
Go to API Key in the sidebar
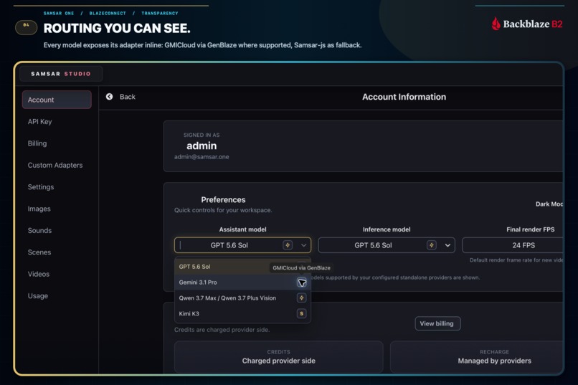(x=40, y=122)
